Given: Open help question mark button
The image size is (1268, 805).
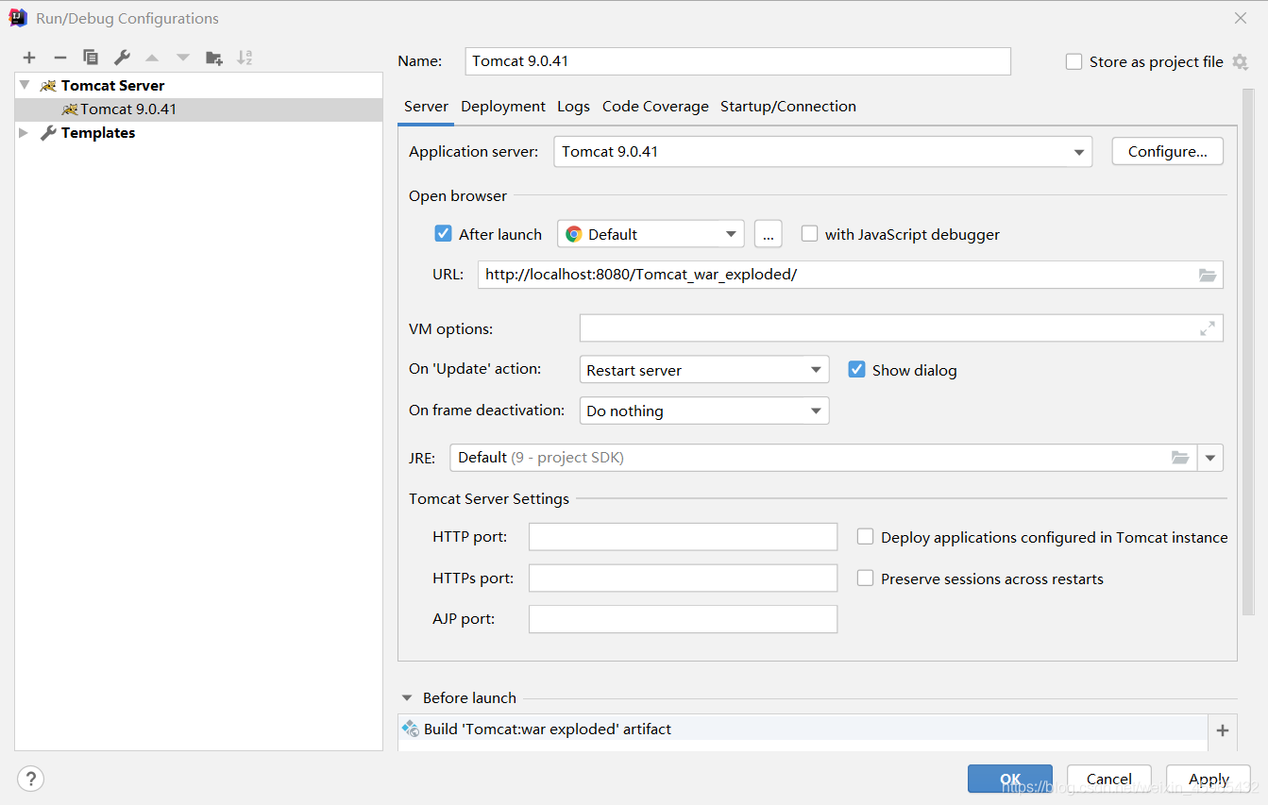Looking at the screenshot, I should point(30,779).
